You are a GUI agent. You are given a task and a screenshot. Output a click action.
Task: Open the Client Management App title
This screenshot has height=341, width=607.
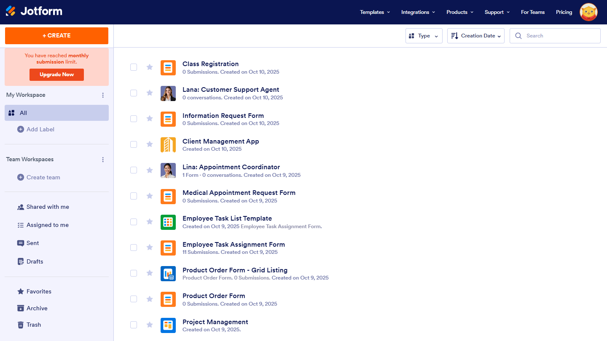click(x=221, y=141)
